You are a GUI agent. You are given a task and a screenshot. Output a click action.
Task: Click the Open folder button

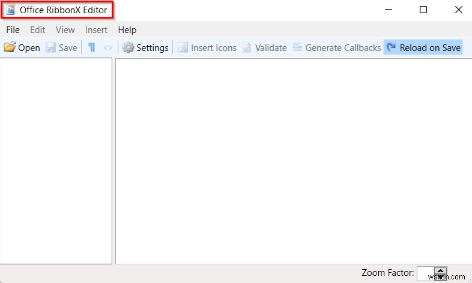pos(22,47)
